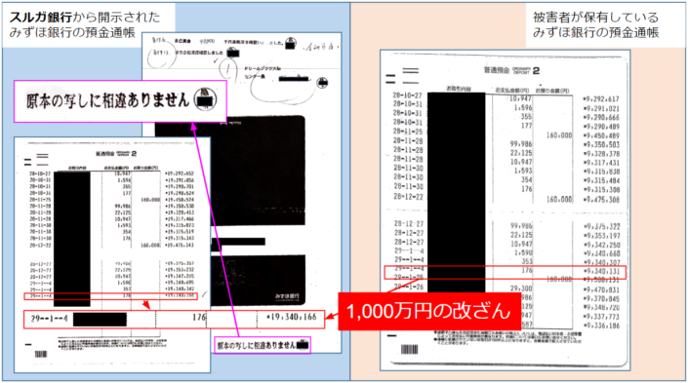Click the みずほ銀行 logo on the black passbook cover
This screenshot has width=688, height=383.
click(x=287, y=296)
